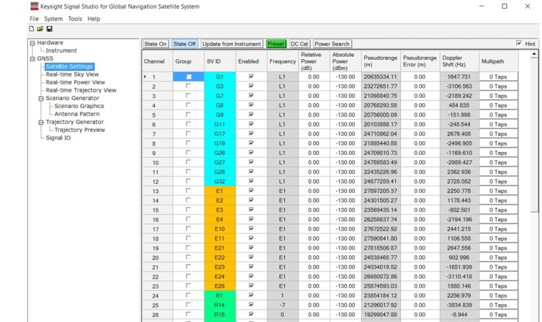Check the Group box for channel 13
542x322 pixels.
coord(188,191)
